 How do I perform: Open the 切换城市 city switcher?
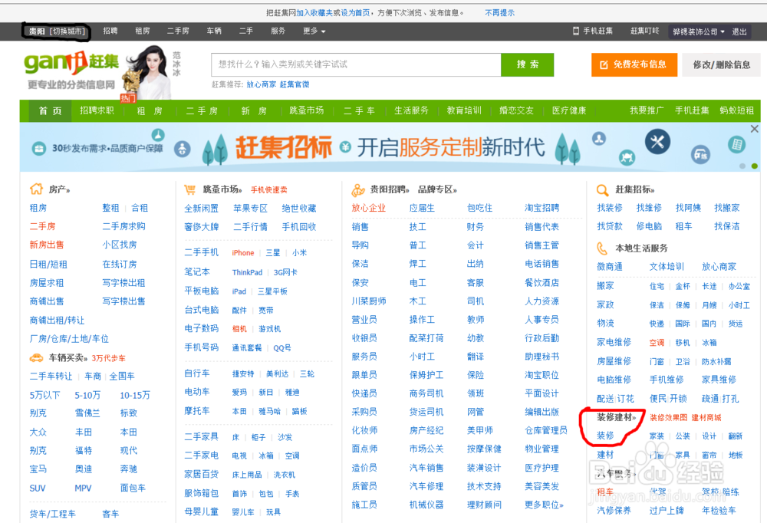click(x=66, y=31)
